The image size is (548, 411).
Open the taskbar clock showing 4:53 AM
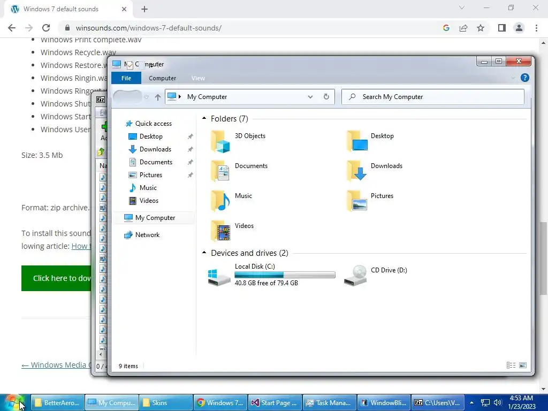click(521, 402)
